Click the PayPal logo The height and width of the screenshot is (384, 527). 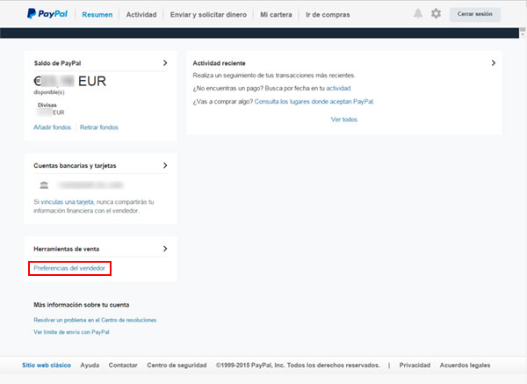point(47,14)
